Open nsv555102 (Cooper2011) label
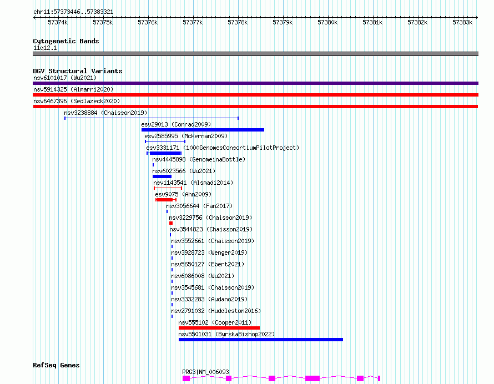 (x=215, y=322)
